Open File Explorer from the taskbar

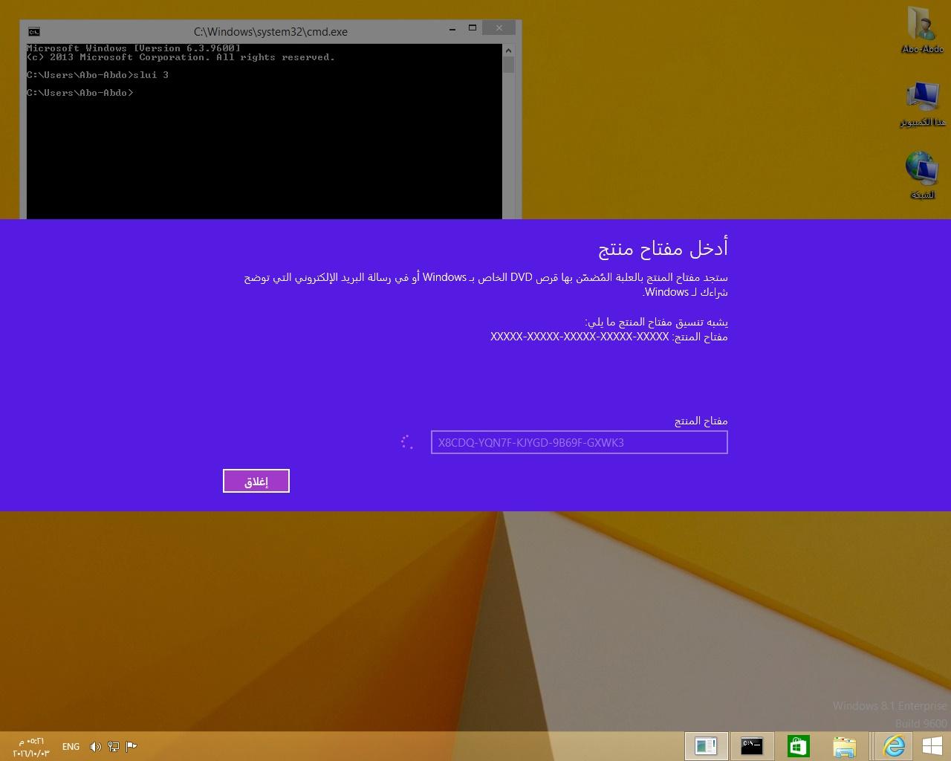coord(845,746)
